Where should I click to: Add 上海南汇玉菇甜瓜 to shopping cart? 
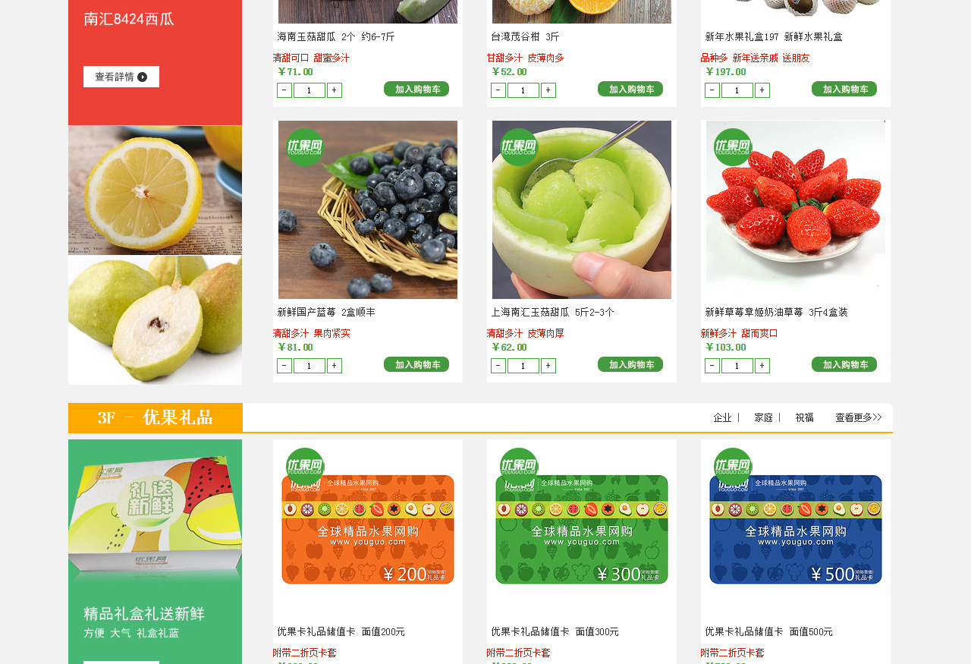pos(630,364)
